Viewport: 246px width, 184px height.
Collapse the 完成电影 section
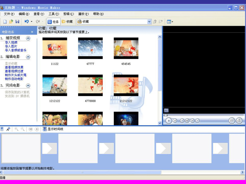[28, 85]
